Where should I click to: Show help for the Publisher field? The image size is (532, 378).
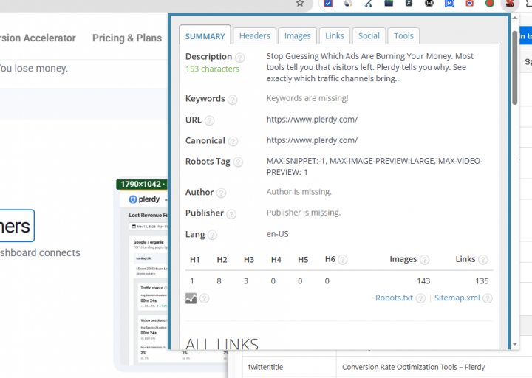[231, 214]
